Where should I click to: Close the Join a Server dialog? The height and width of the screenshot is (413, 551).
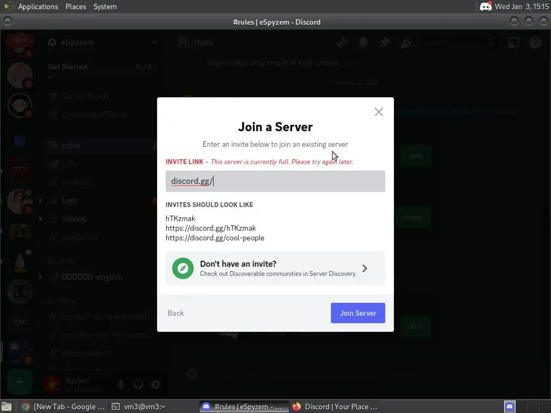point(378,112)
